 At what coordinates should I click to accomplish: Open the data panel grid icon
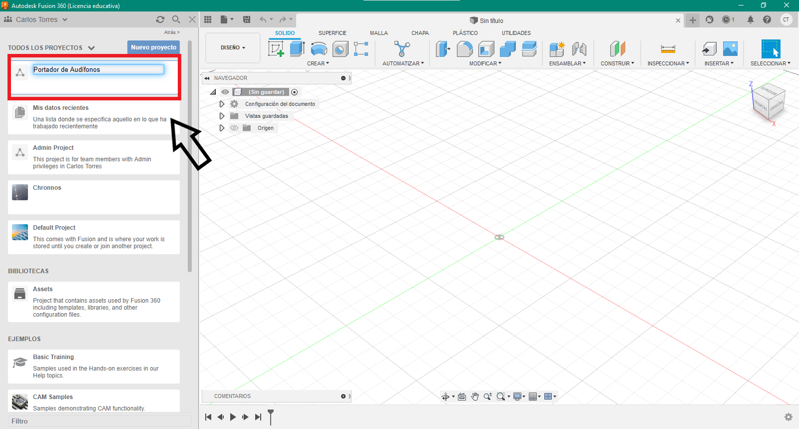coord(208,19)
